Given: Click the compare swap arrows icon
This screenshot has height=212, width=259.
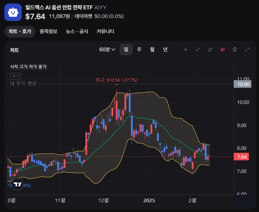Looking at the screenshot, I should coord(210,49).
